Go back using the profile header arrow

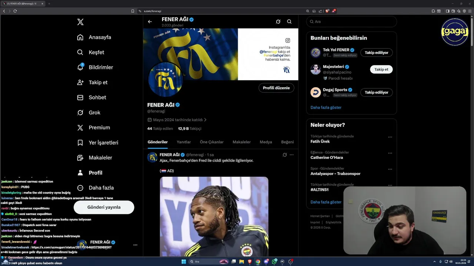pyautogui.click(x=150, y=21)
